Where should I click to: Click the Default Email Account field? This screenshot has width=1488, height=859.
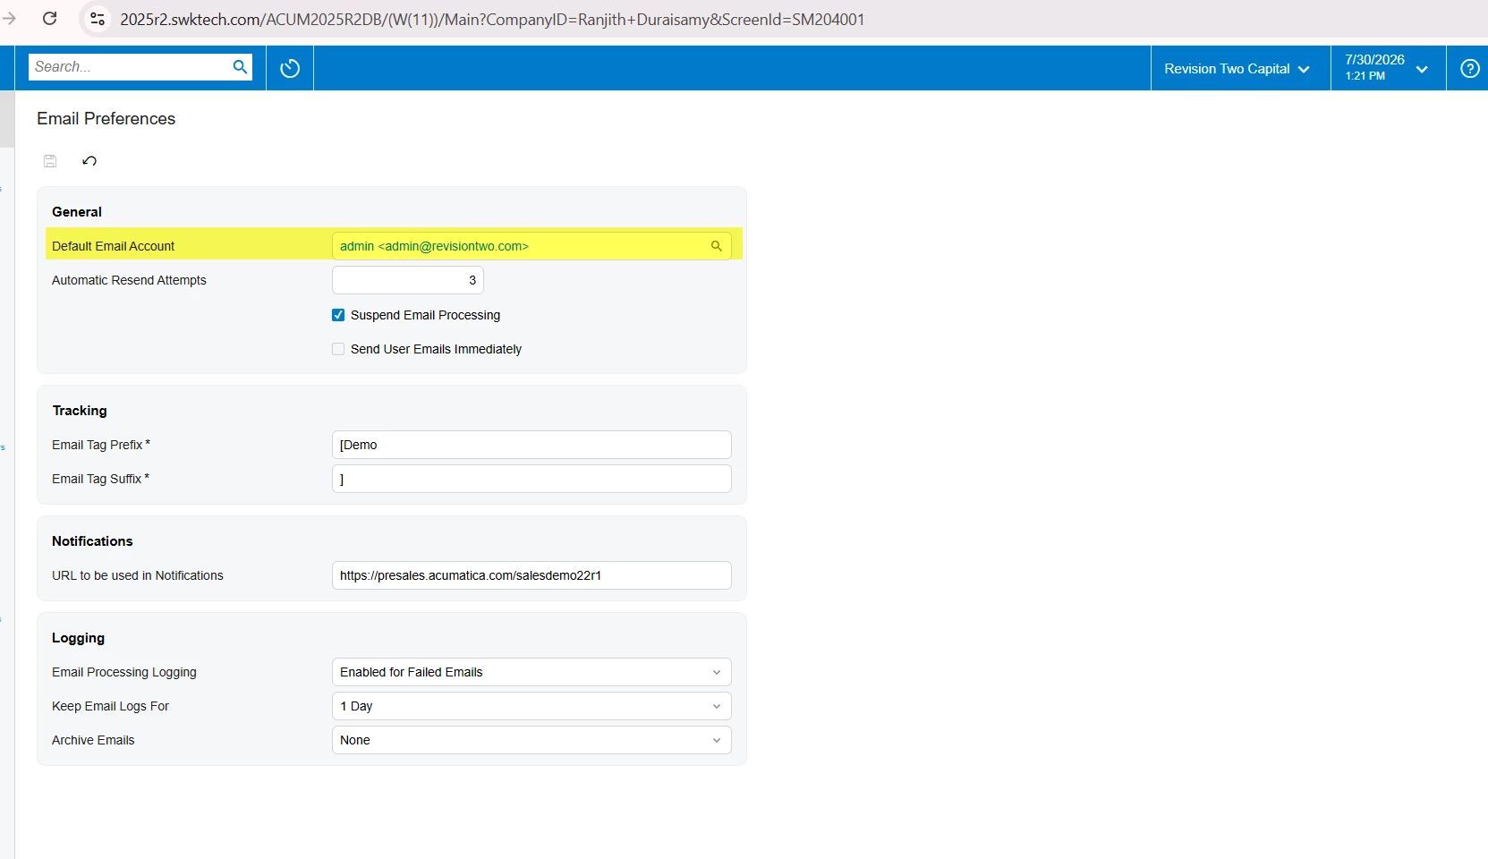pyautogui.click(x=531, y=246)
